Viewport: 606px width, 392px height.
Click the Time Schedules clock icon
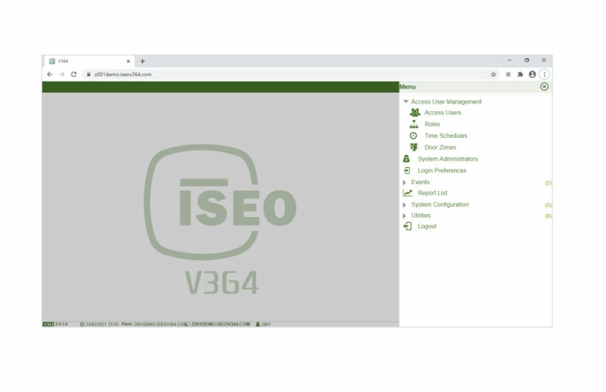point(413,136)
